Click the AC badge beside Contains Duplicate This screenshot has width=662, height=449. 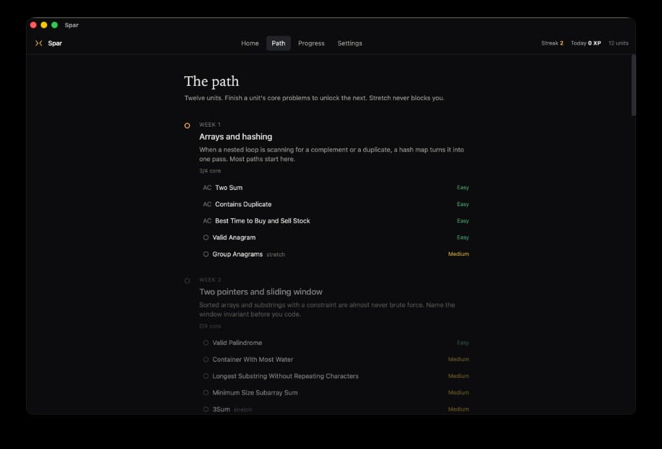click(207, 204)
